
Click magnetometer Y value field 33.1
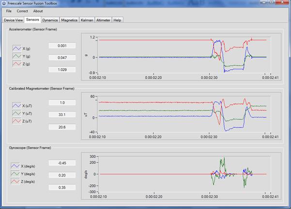click(x=62, y=115)
